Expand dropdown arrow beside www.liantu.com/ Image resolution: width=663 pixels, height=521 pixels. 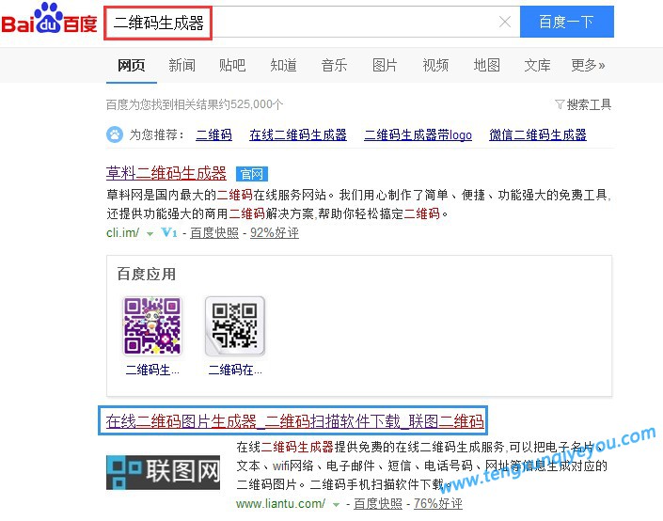click(x=336, y=504)
